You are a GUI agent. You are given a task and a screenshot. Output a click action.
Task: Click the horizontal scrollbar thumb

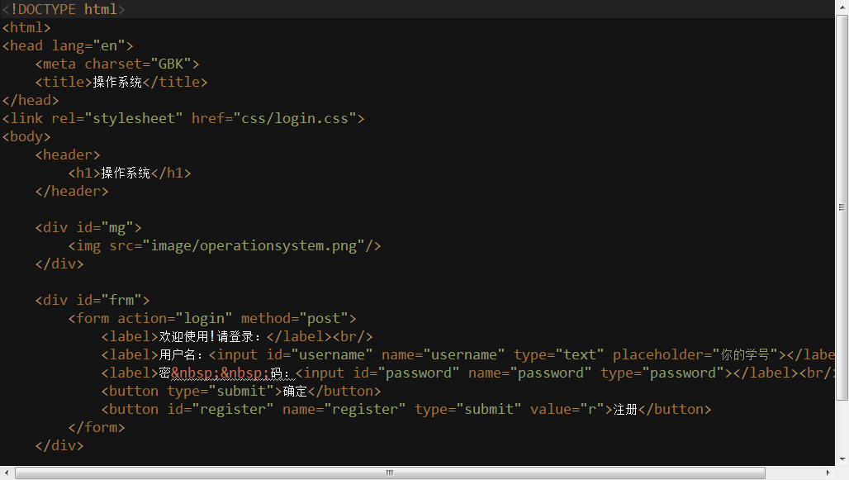pos(388,473)
